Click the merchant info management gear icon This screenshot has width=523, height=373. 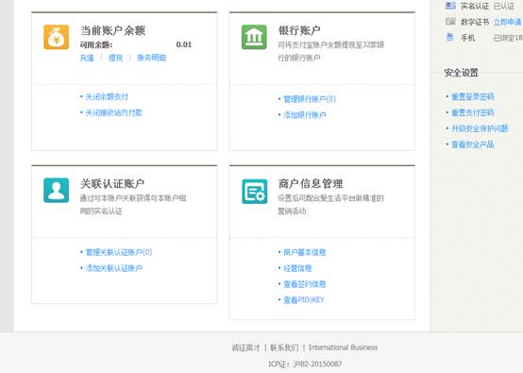click(x=254, y=191)
